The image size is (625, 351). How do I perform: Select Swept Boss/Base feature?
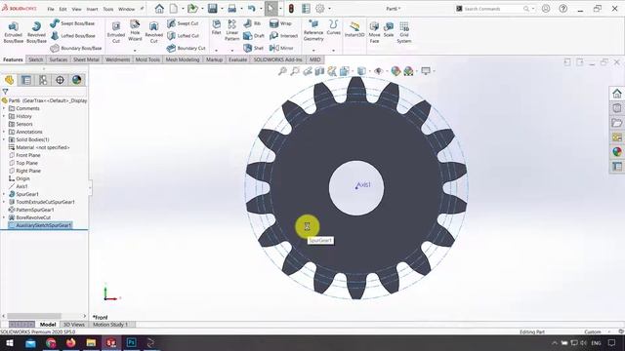tap(72, 23)
